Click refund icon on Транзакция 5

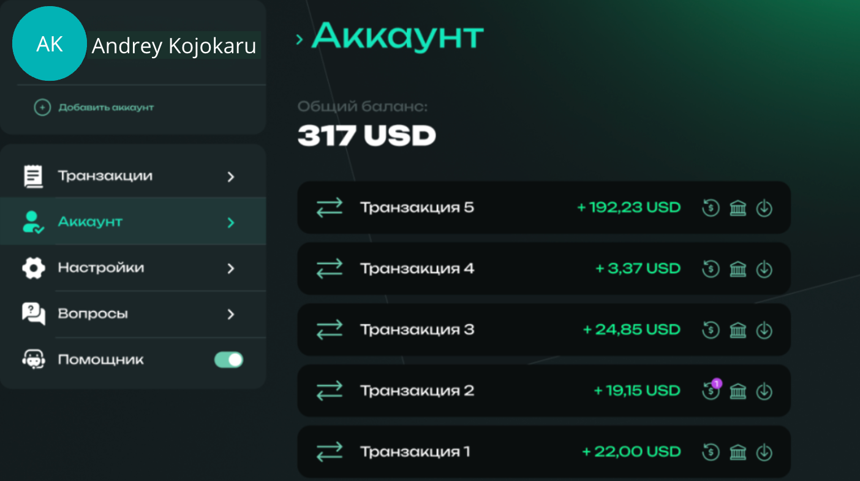coord(711,208)
